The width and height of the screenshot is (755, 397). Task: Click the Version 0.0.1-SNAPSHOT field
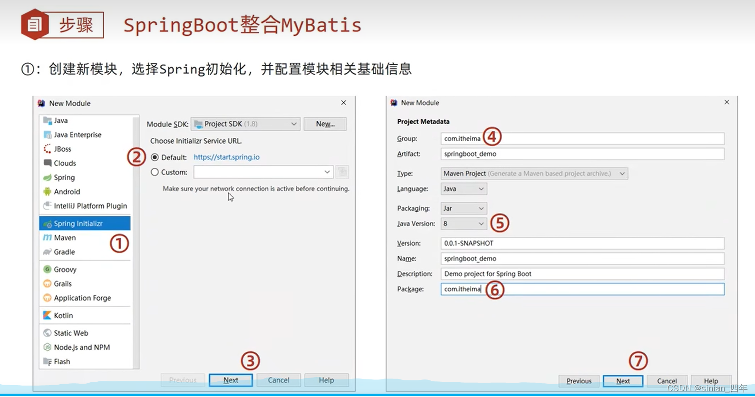[x=582, y=243]
